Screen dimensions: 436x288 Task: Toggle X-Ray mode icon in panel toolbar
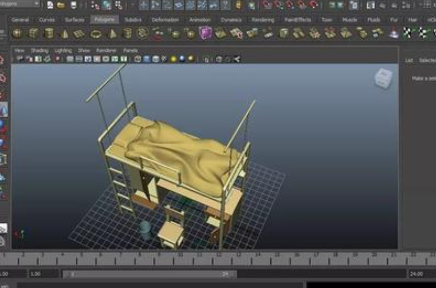(219, 59)
